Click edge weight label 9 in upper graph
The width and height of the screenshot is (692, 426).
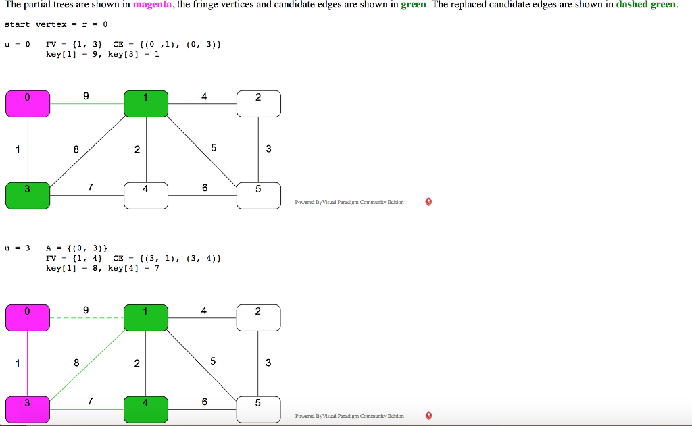(x=86, y=97)
